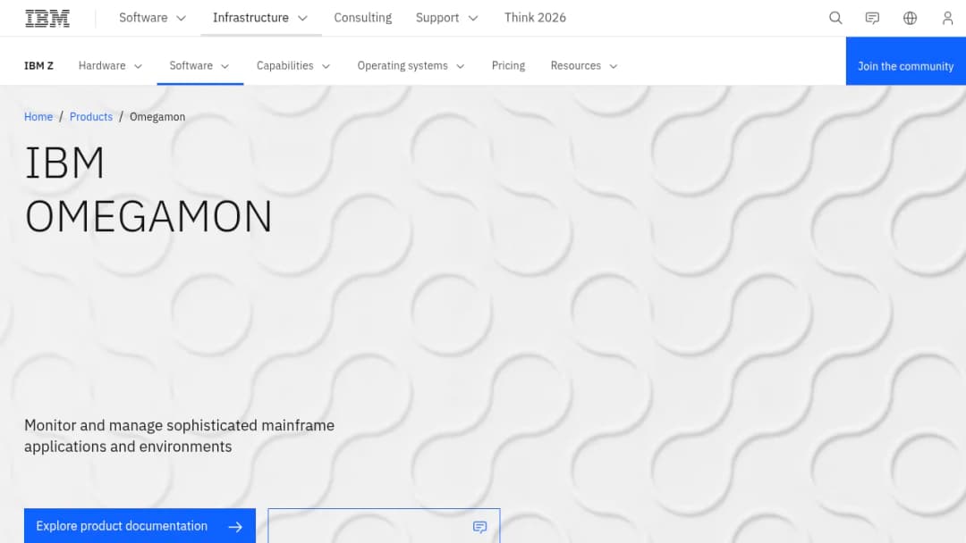Expand the Resources submenu

pyautogui.click(x=584, y=66)
